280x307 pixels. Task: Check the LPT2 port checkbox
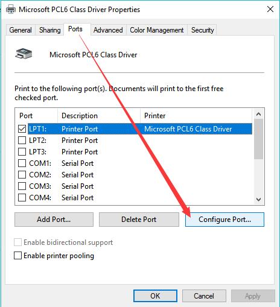22,141
